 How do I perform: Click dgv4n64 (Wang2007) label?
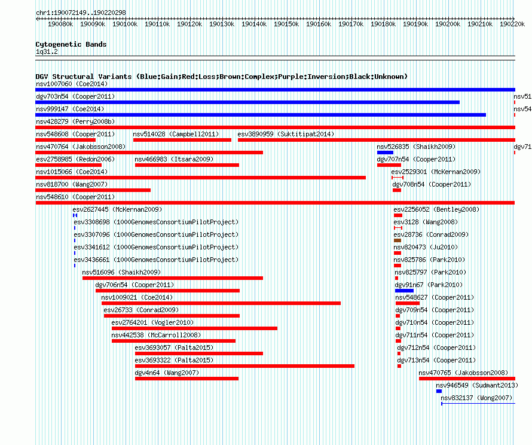167,373
